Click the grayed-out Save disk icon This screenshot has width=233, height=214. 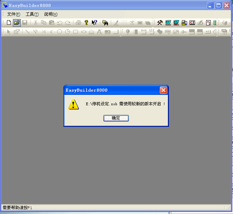tap(25, 23)
